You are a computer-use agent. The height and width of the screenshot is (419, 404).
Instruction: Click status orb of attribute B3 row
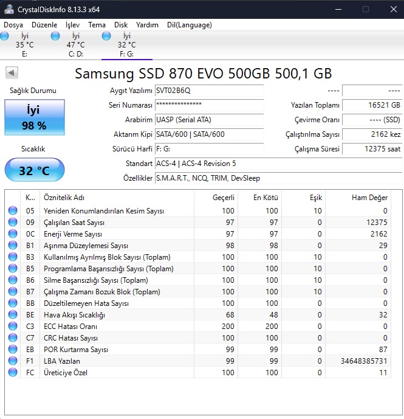pos(13,257)
